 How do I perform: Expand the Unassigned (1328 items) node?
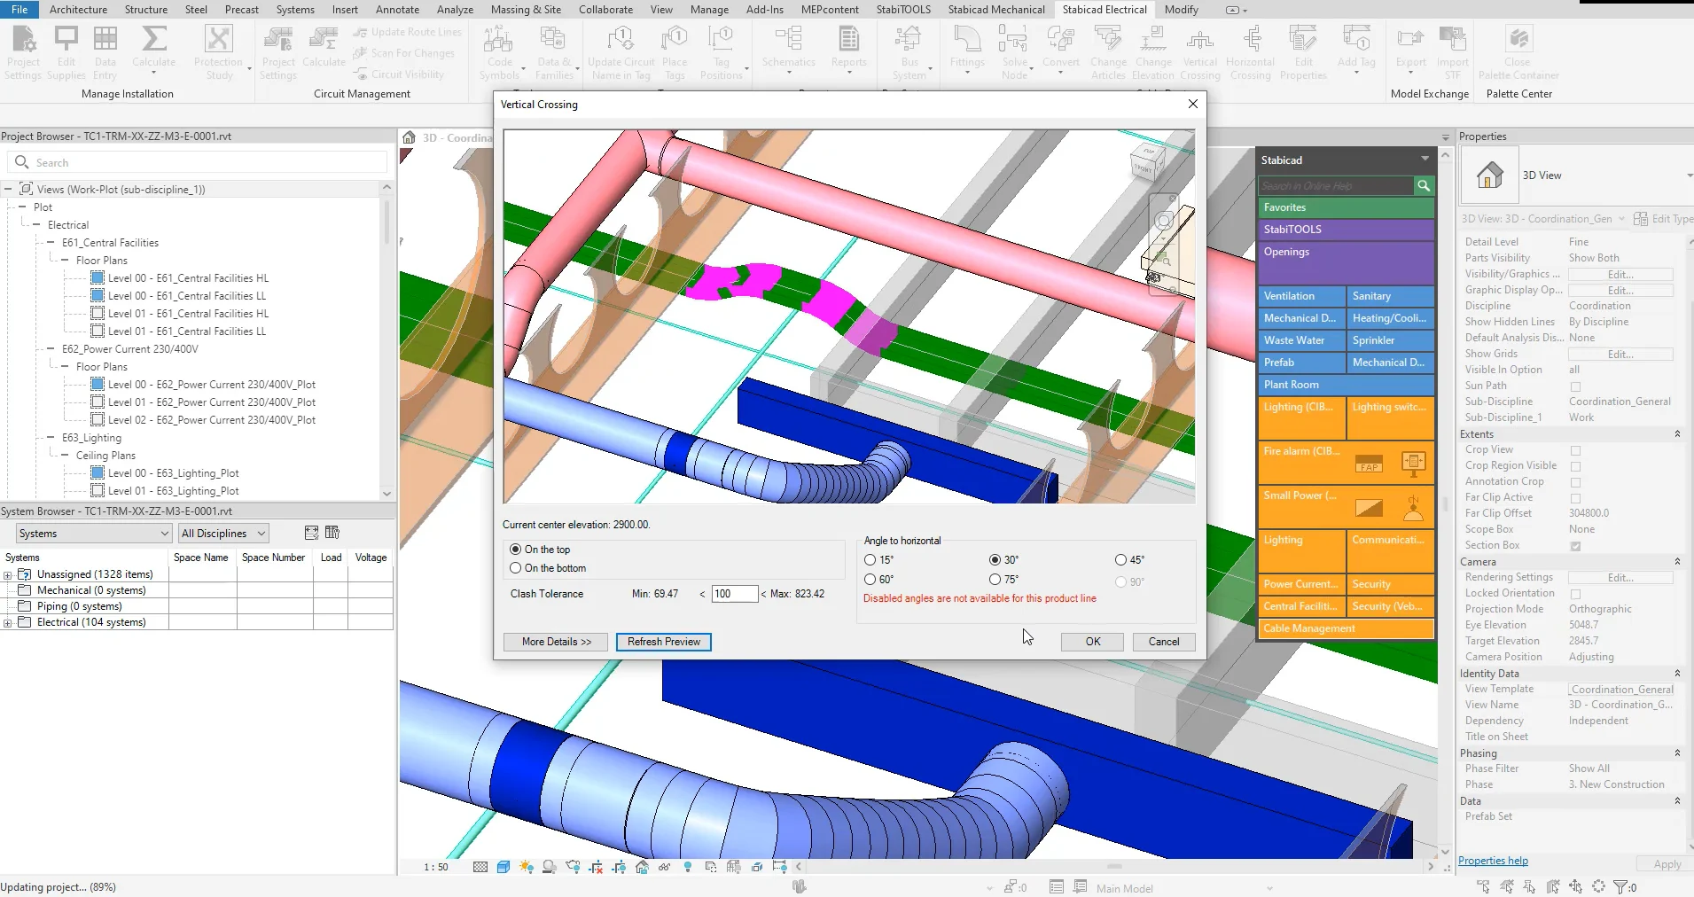click(8, 574)
